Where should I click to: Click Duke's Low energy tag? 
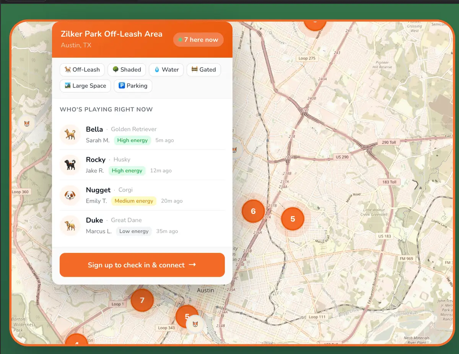[x=134, y=231]
